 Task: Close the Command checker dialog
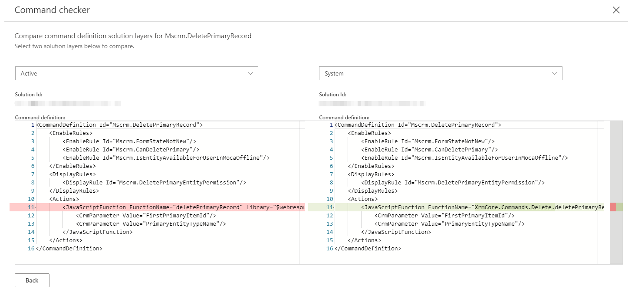616,10
